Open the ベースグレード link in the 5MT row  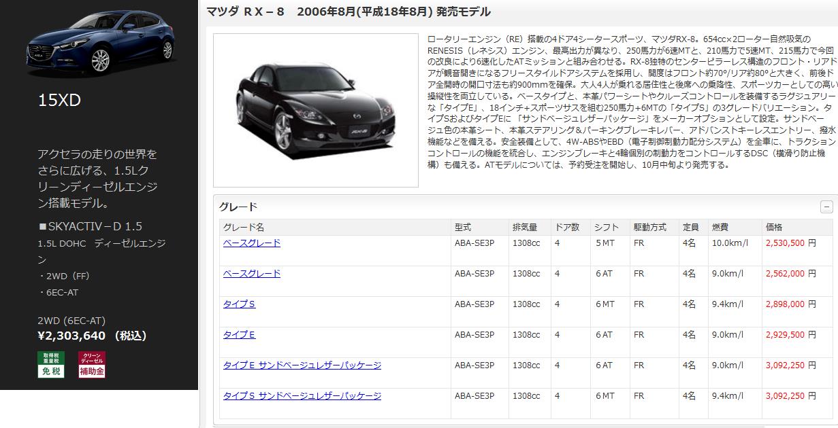(252, 243)
